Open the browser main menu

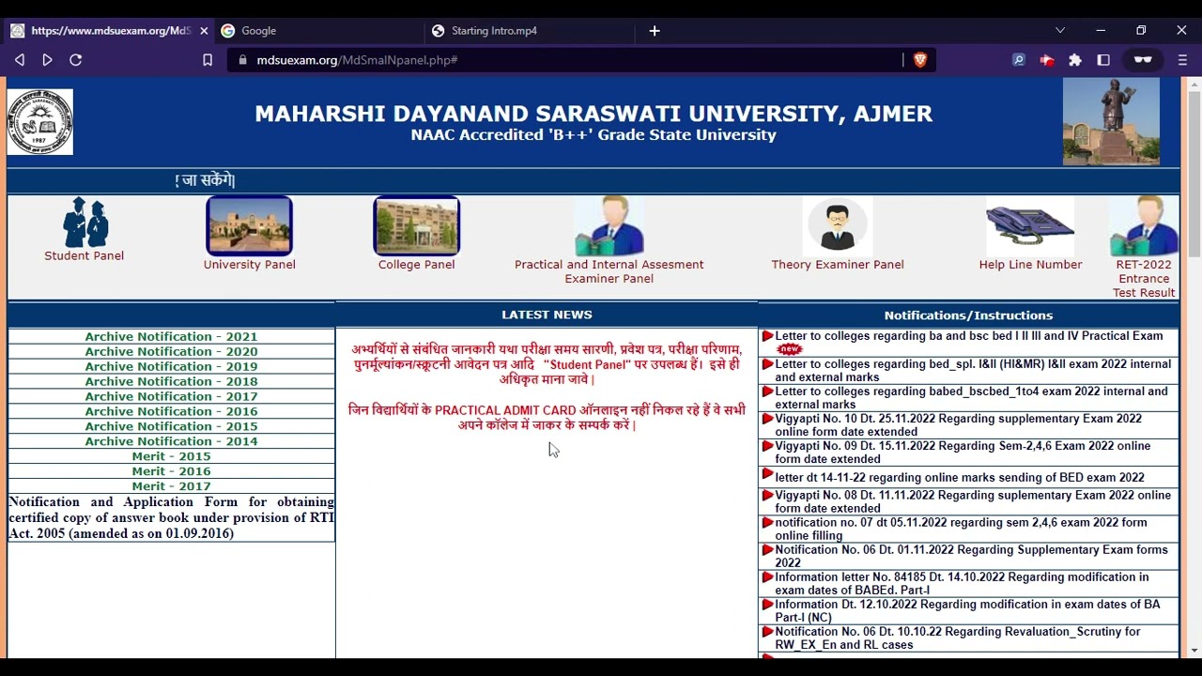click(x=1182, y=60)
